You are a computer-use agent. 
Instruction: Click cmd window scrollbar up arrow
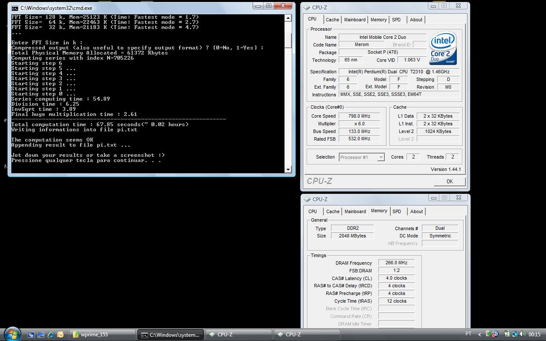tap(288, 18)
